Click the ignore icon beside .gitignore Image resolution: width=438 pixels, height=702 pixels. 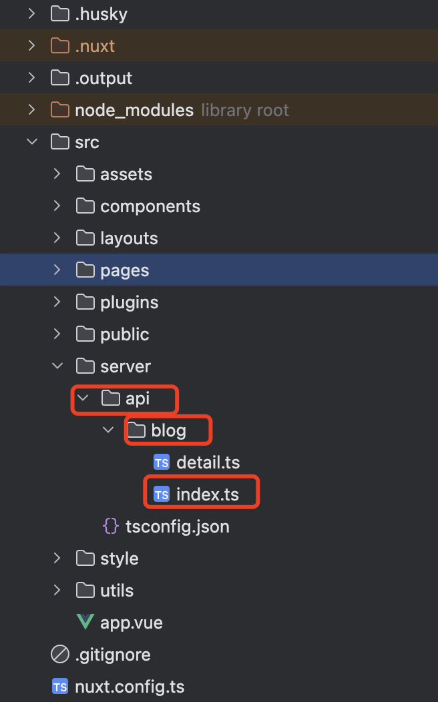(x=60, y=655)
